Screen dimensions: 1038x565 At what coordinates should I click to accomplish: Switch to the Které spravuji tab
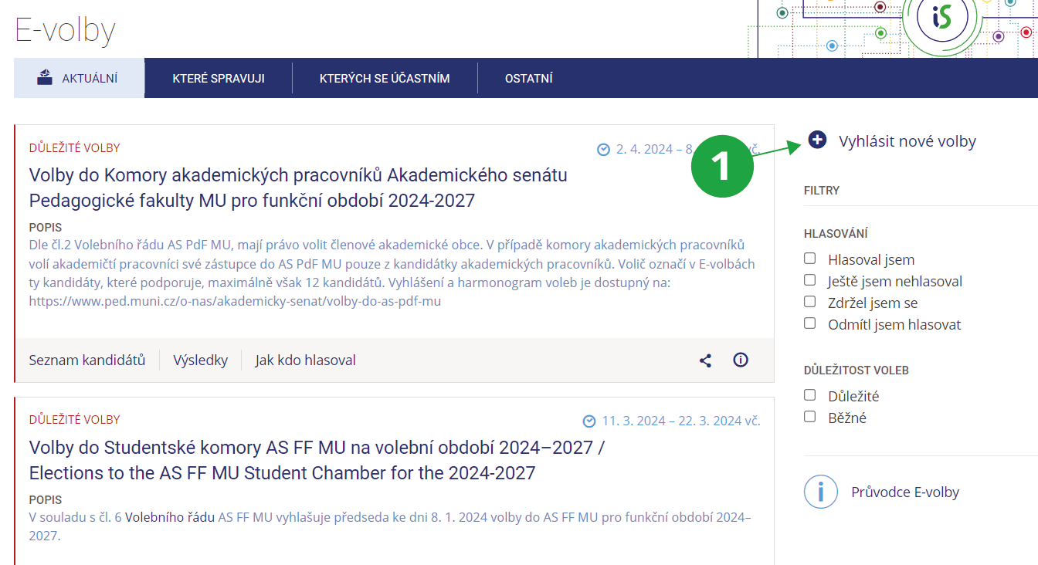click(219, 78)
